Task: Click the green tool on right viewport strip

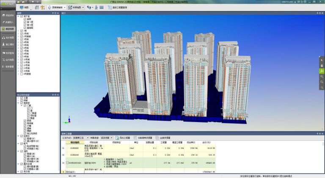Action: (x=321, y=71)
